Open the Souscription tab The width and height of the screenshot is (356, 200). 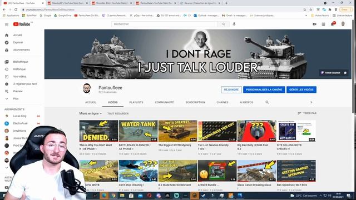(195, 102)
